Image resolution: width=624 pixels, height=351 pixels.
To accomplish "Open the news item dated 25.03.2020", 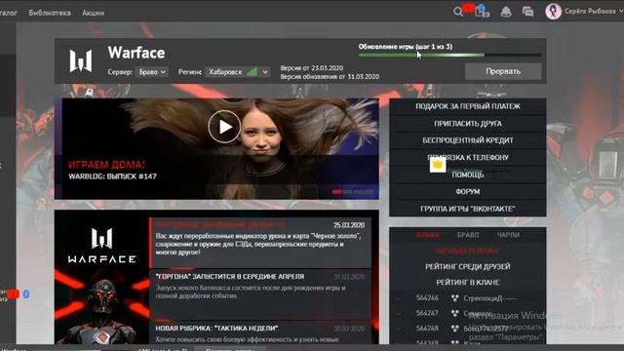I will coord(260,243).
